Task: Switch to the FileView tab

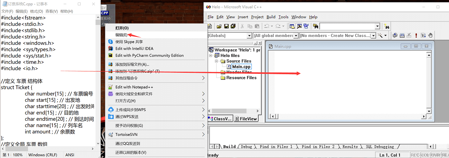Action: (246, 119)
